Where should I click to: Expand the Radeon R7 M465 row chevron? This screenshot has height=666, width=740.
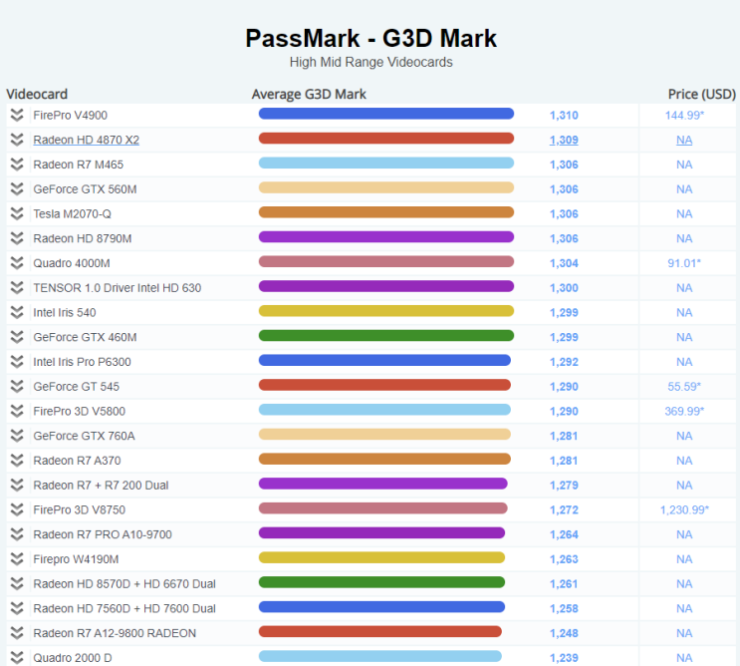(x=17, y=165)
